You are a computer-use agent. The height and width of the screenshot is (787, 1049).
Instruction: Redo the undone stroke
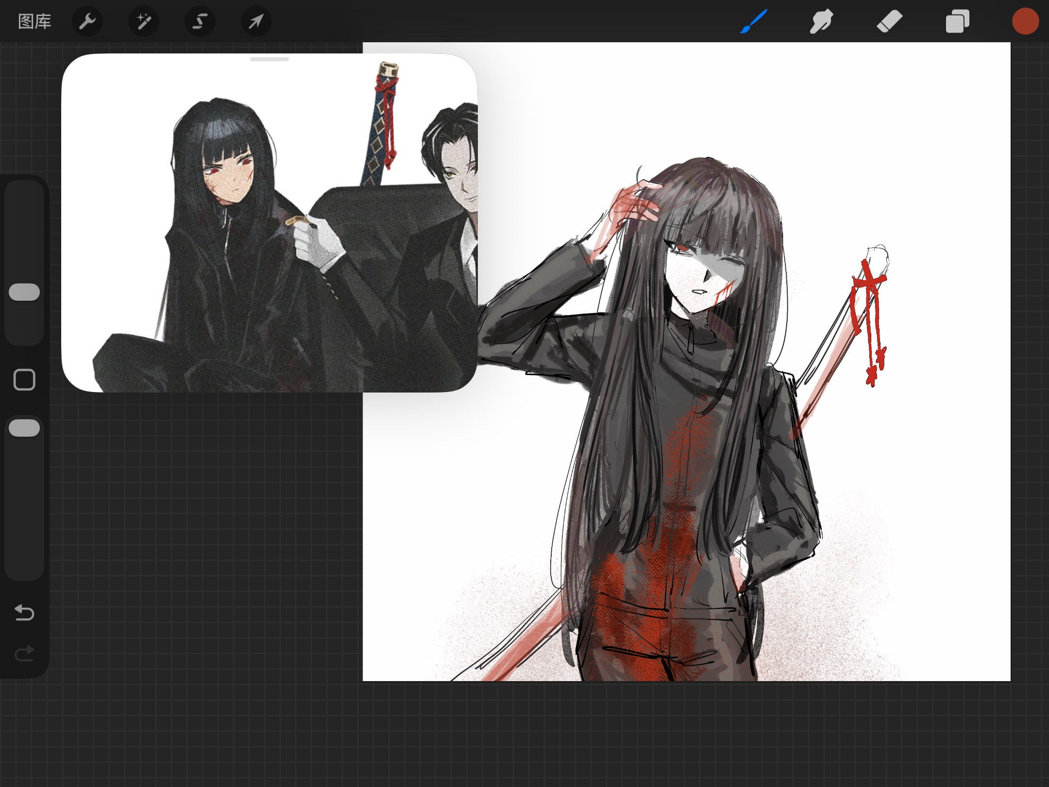(x=24, y=654)
